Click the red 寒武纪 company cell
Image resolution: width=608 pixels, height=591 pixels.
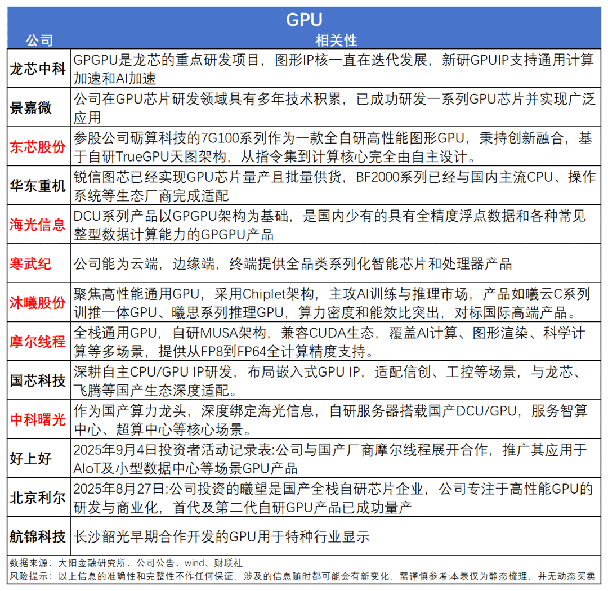tap(39, 264)
